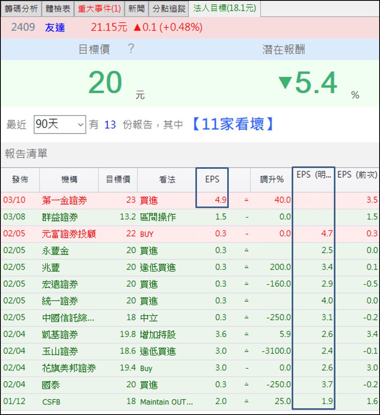This screenshot has height=415, width=380.
Task: Click the highlighted EPS column header
Action: [212, 180]
